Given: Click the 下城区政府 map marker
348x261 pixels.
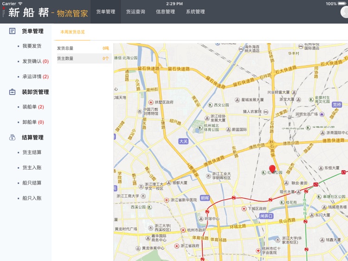Looking at the screenshot, I should click(x=244, y=209).
